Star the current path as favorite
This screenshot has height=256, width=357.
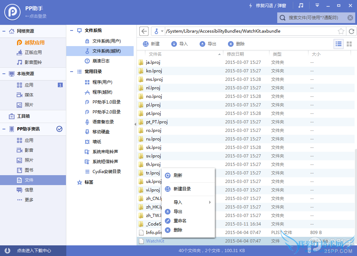(341, 31)
